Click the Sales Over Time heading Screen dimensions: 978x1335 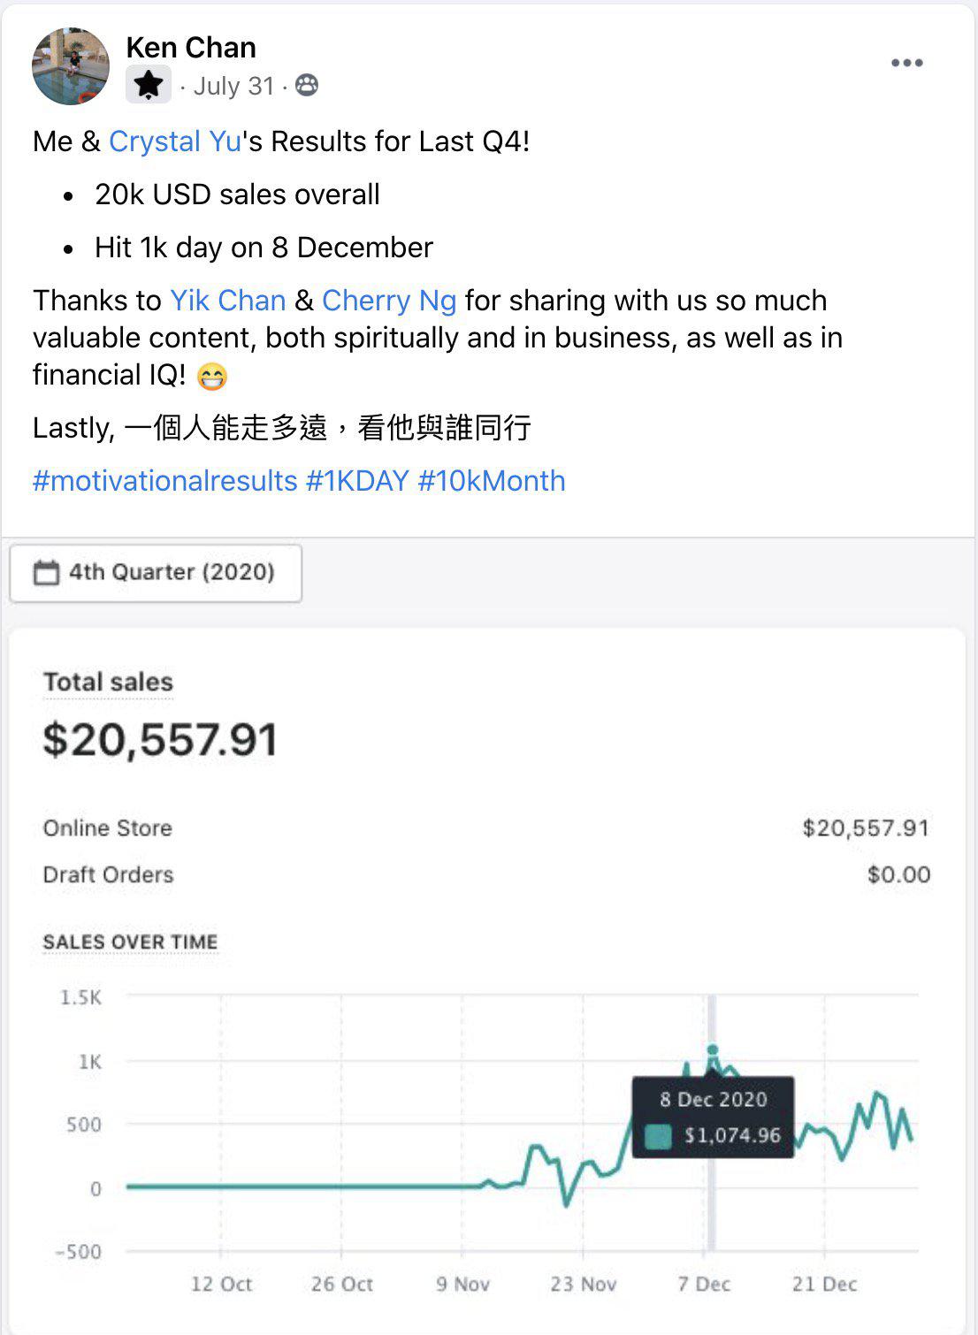point(130,942)
